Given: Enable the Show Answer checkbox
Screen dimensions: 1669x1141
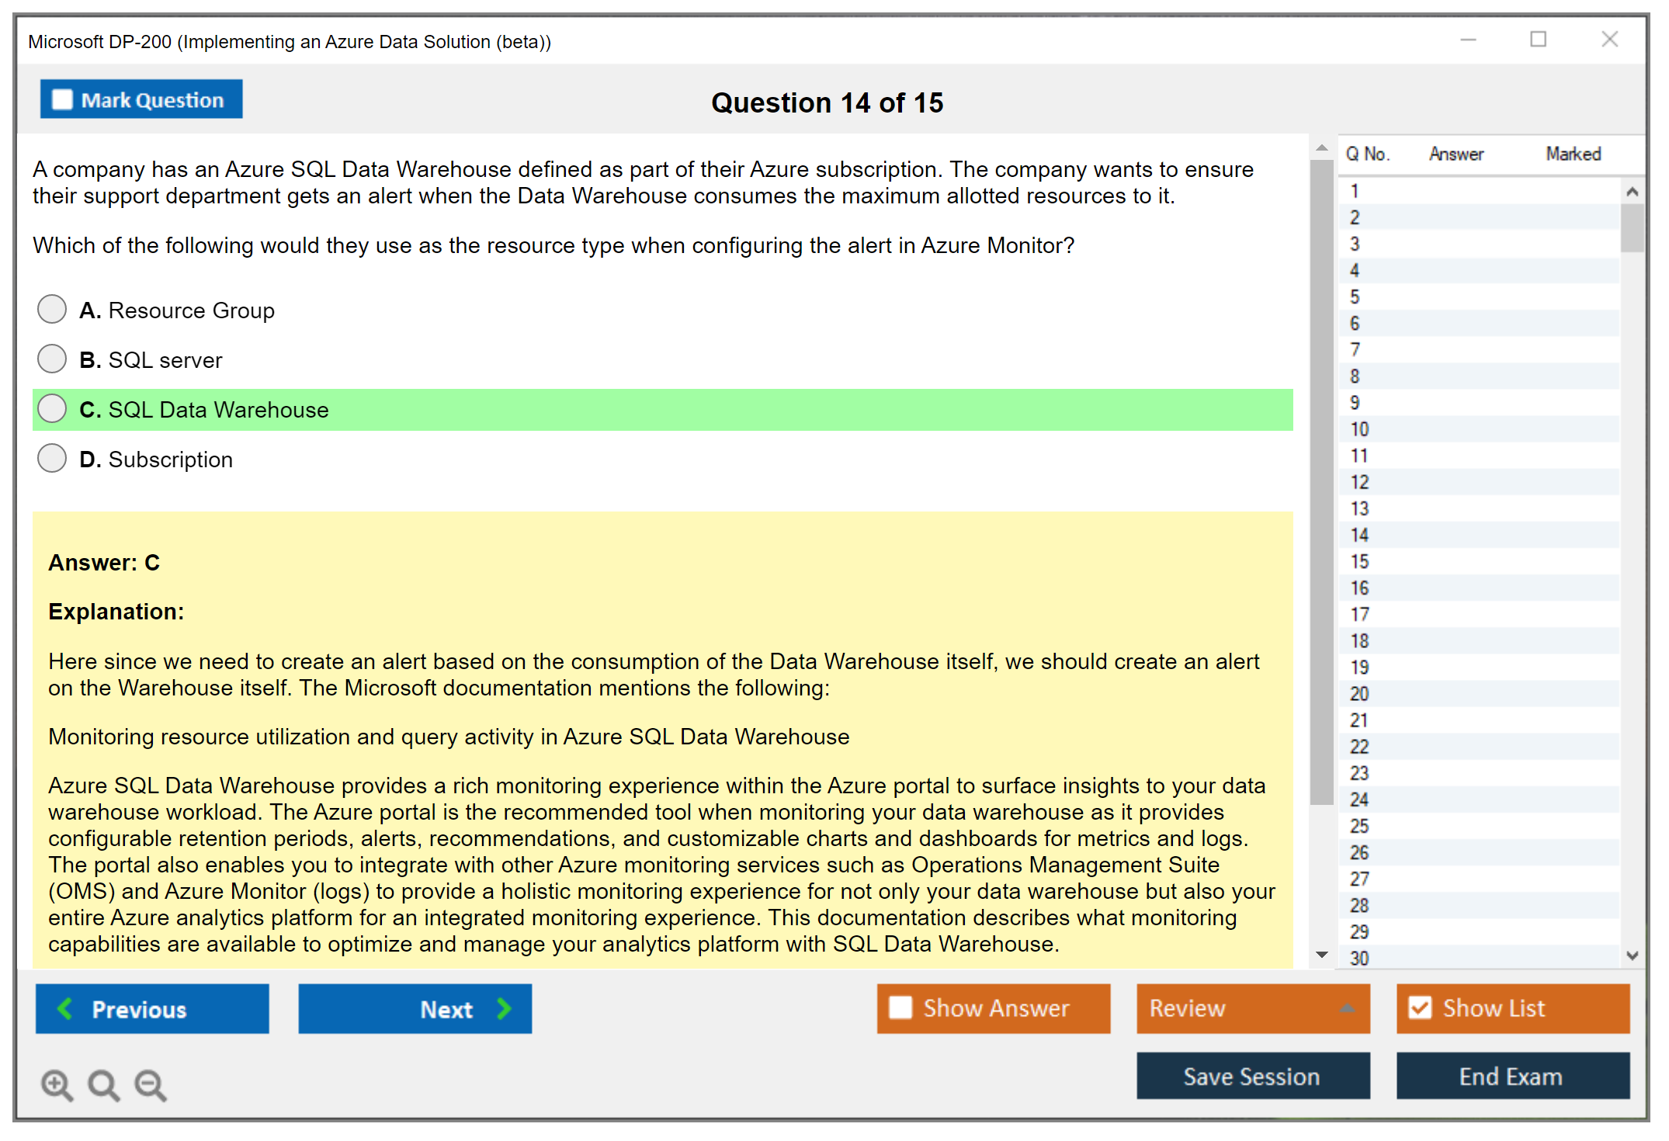Looking at the screenshot, I should pos(900,1008).
